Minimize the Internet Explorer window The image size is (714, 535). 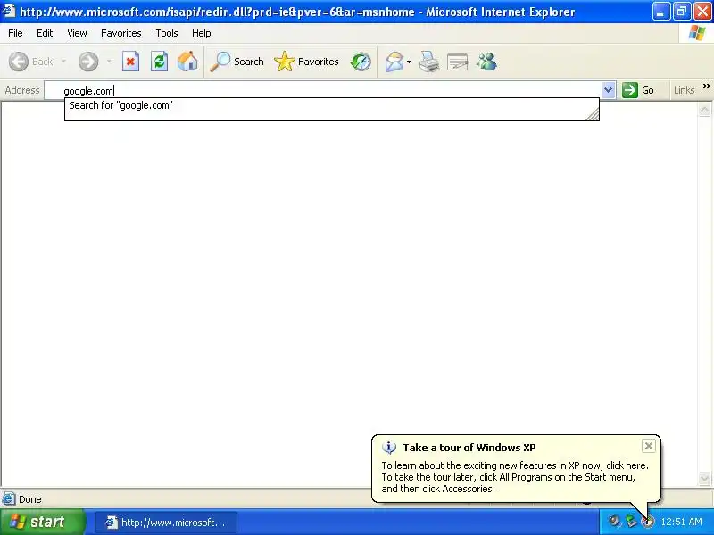[x=660, y=12]
